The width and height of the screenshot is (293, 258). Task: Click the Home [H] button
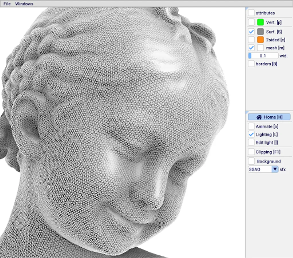click(x=269, y=117)
